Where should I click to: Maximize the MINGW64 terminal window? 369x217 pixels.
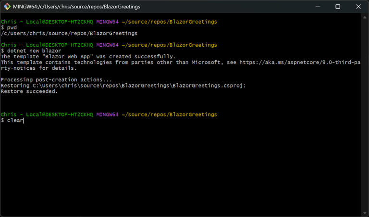pyautogui.click(x=338, y=7)
